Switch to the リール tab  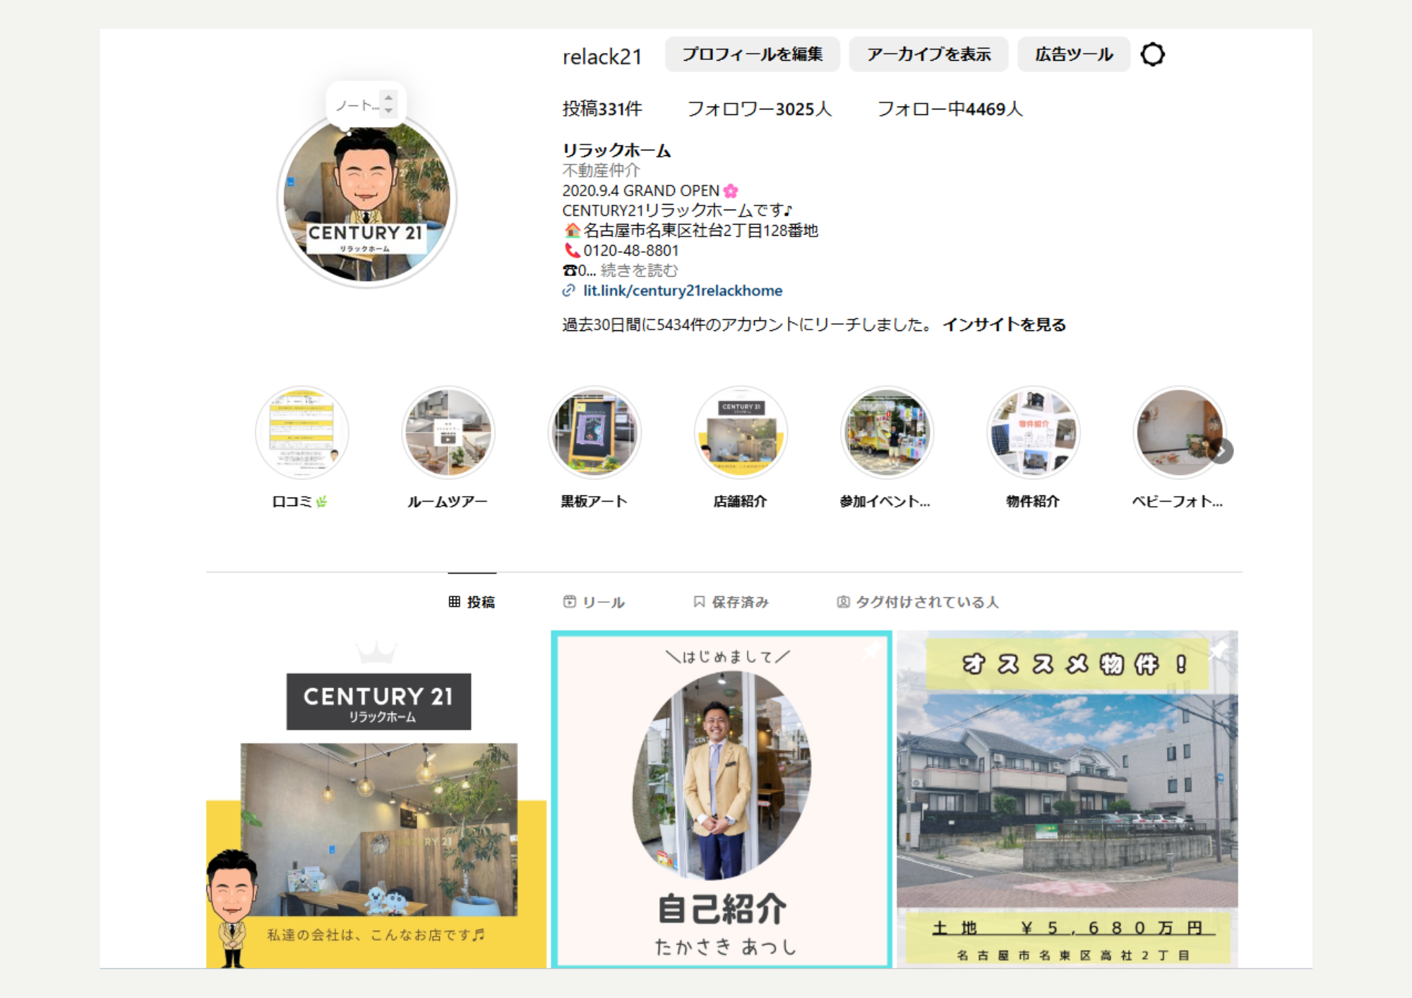[x=594, y=602]
